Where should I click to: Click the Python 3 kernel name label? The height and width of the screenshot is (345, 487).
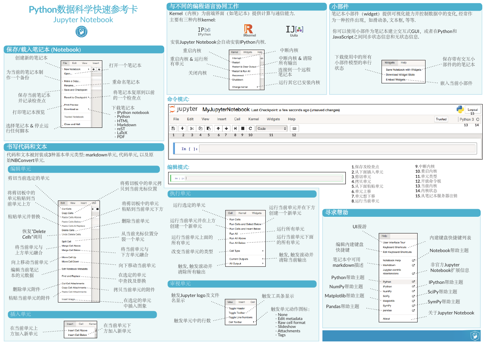click(466, 119)
